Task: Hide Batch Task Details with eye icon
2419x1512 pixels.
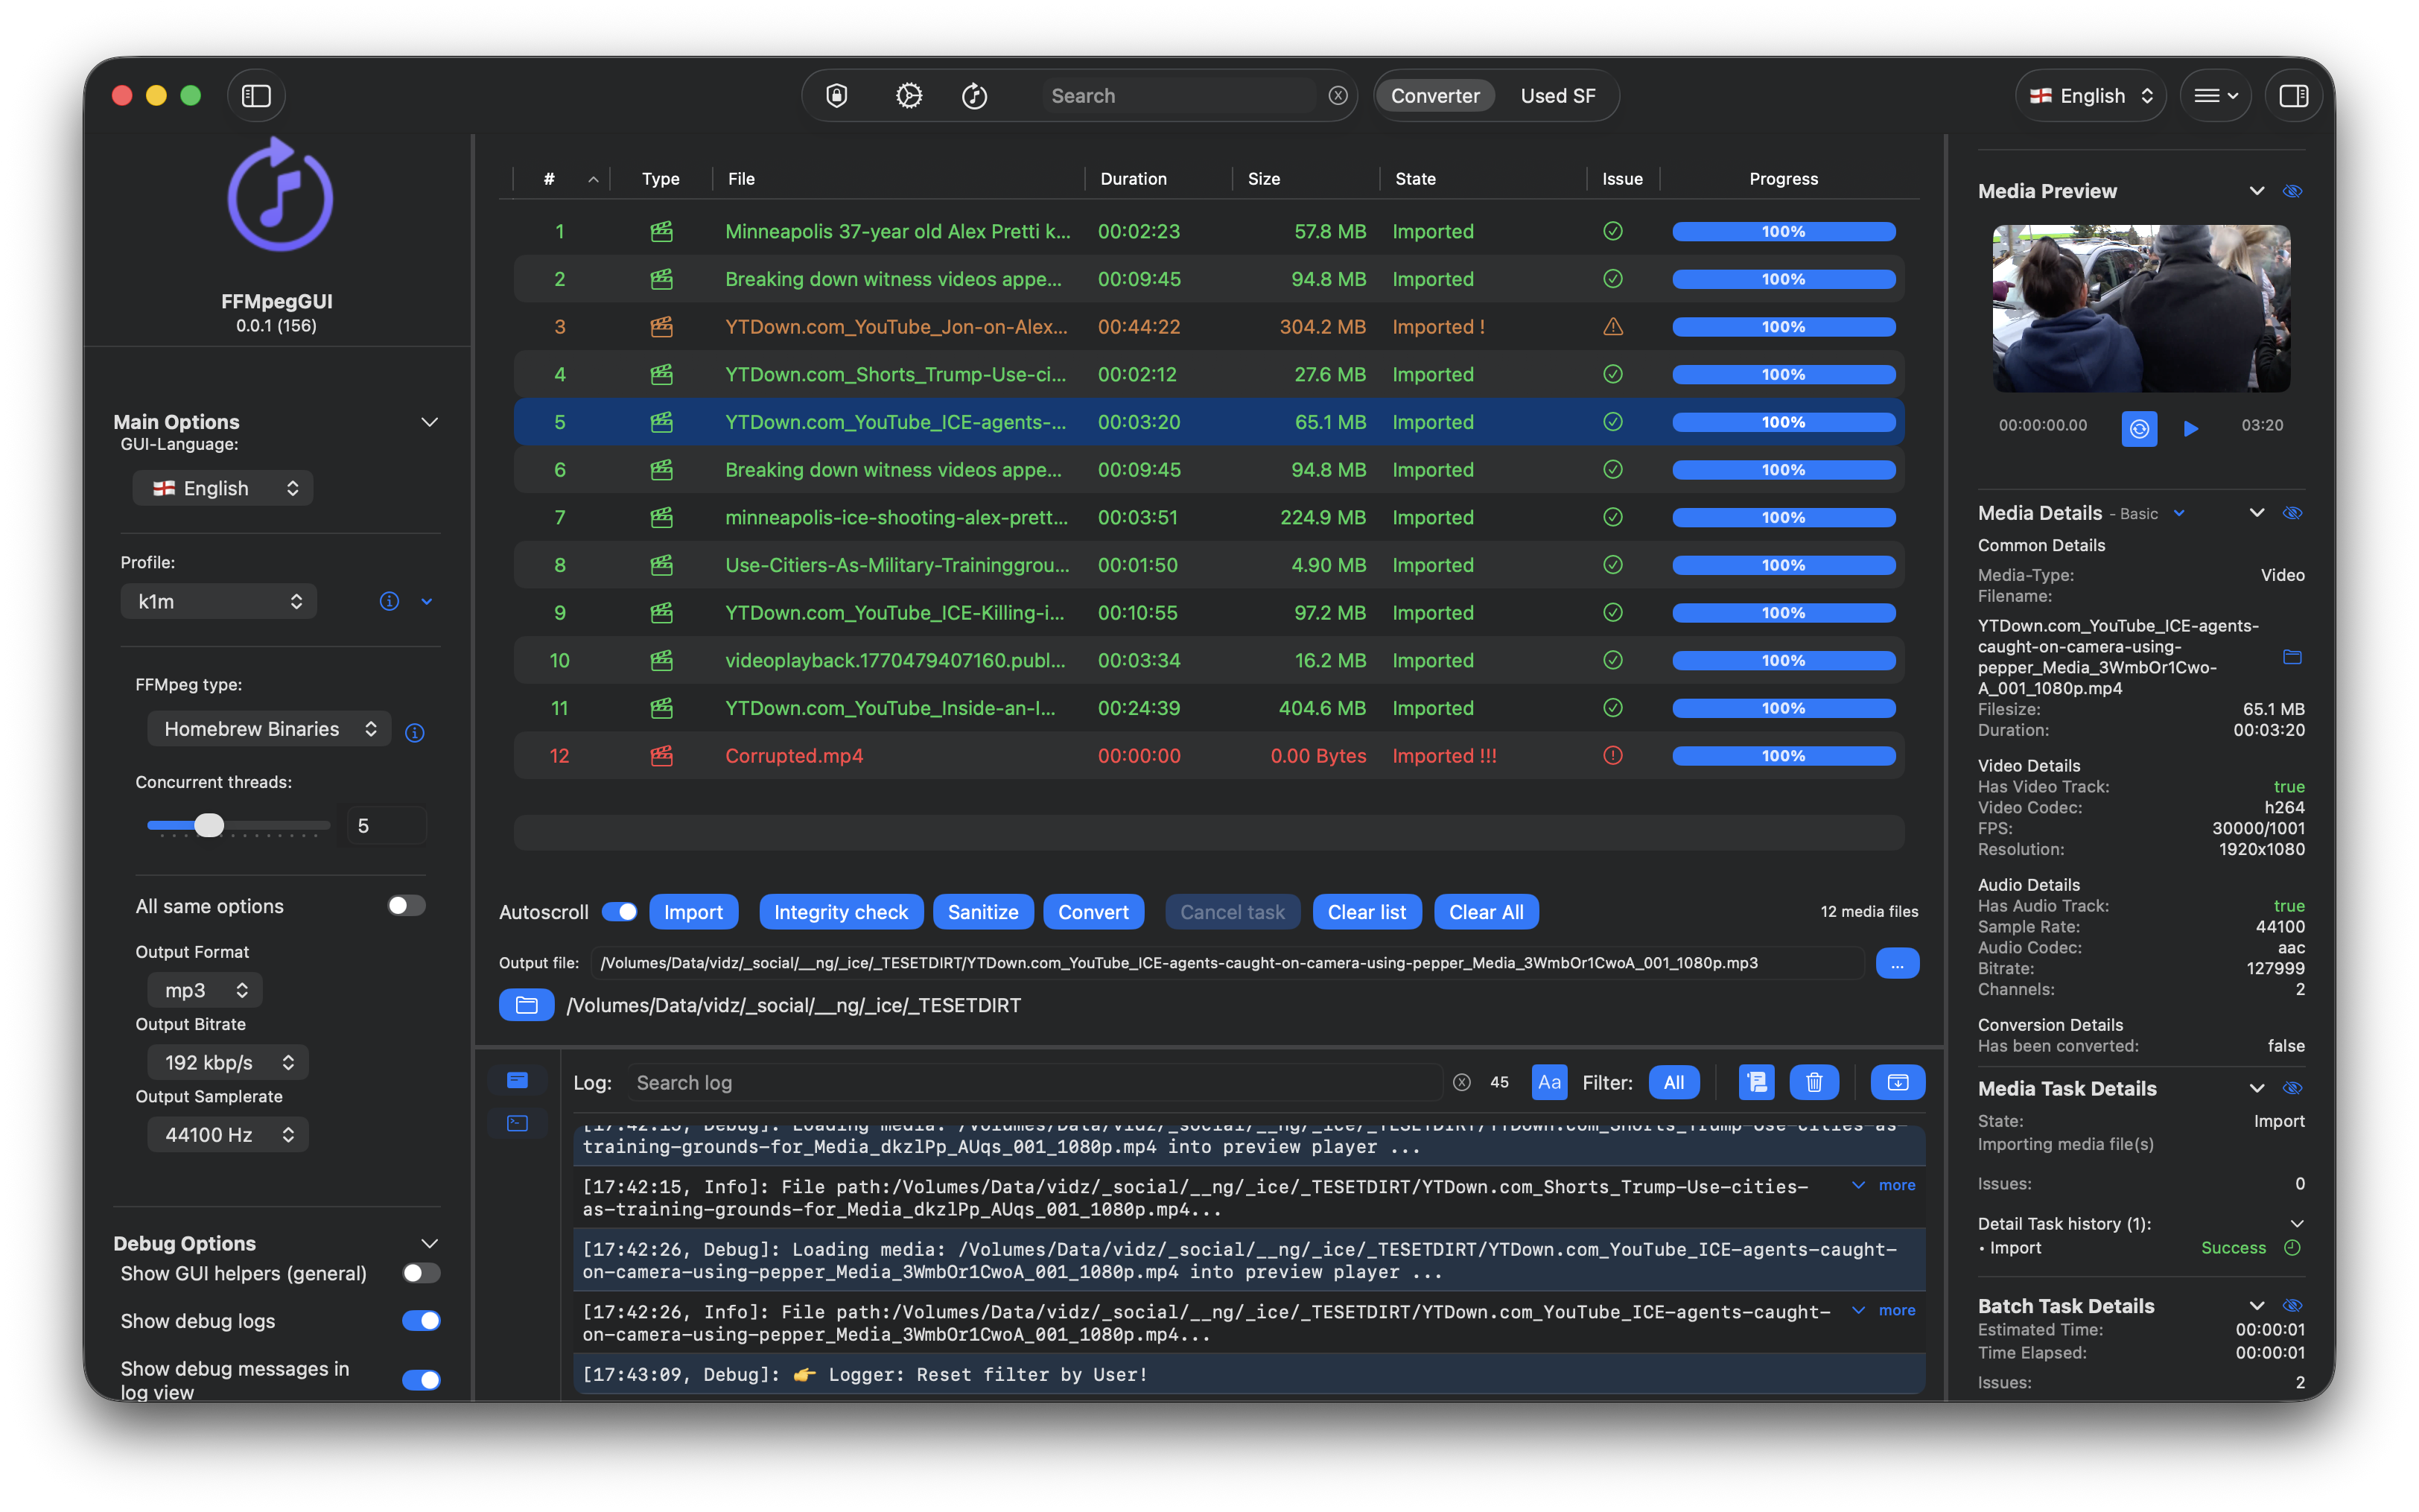Action: point(2292,1306)
